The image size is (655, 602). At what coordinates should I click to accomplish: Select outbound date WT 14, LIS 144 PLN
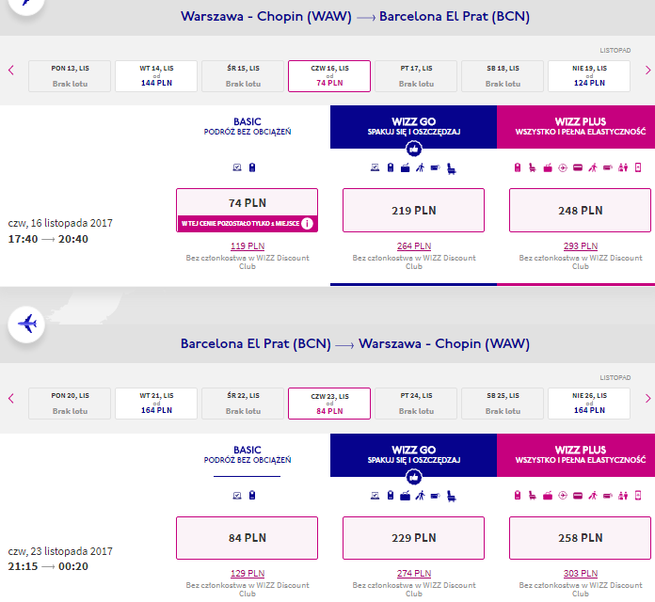156,76
